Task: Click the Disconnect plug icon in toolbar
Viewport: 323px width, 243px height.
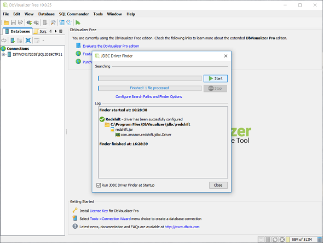Action: [36, 22]
